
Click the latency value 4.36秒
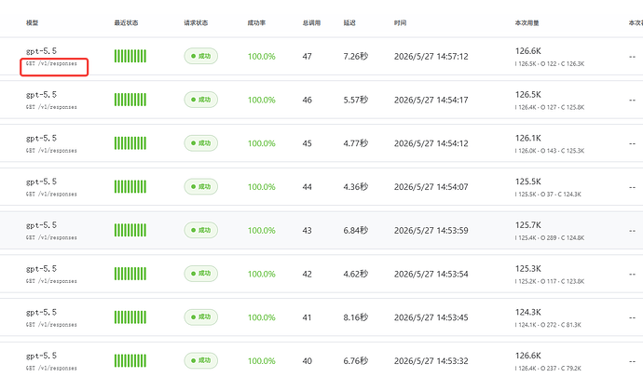pyautogui.click(x=356, y=186)
